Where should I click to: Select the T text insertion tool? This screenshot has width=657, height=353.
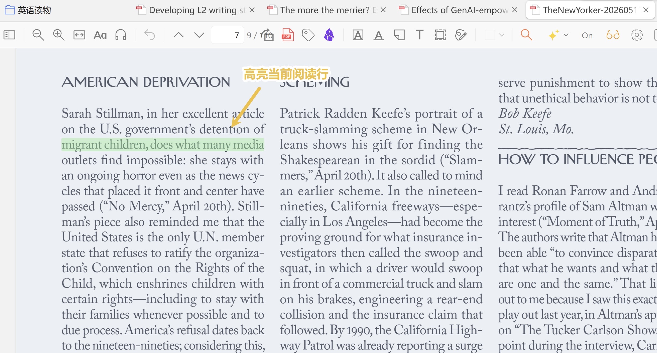click(420, 35)
